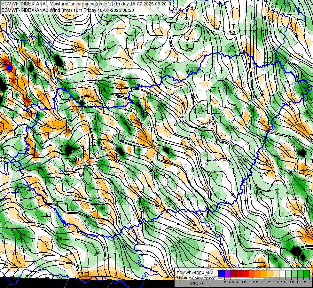Viewport: 313px width, 288px height.
Task: Click the Wind (m/s) 10m title line
Action: [67, 10]
